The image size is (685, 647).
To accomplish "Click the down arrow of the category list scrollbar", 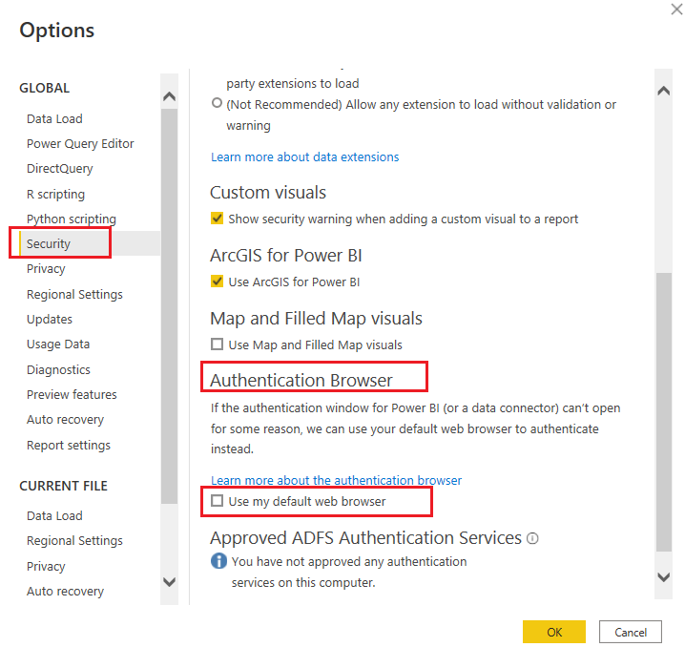I will (169, 581).
